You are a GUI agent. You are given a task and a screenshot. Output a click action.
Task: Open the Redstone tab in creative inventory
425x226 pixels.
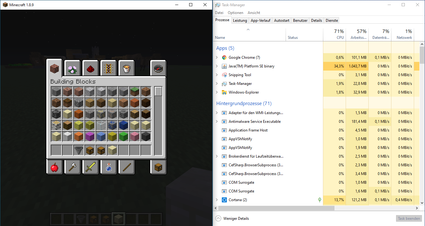[91, 68]
